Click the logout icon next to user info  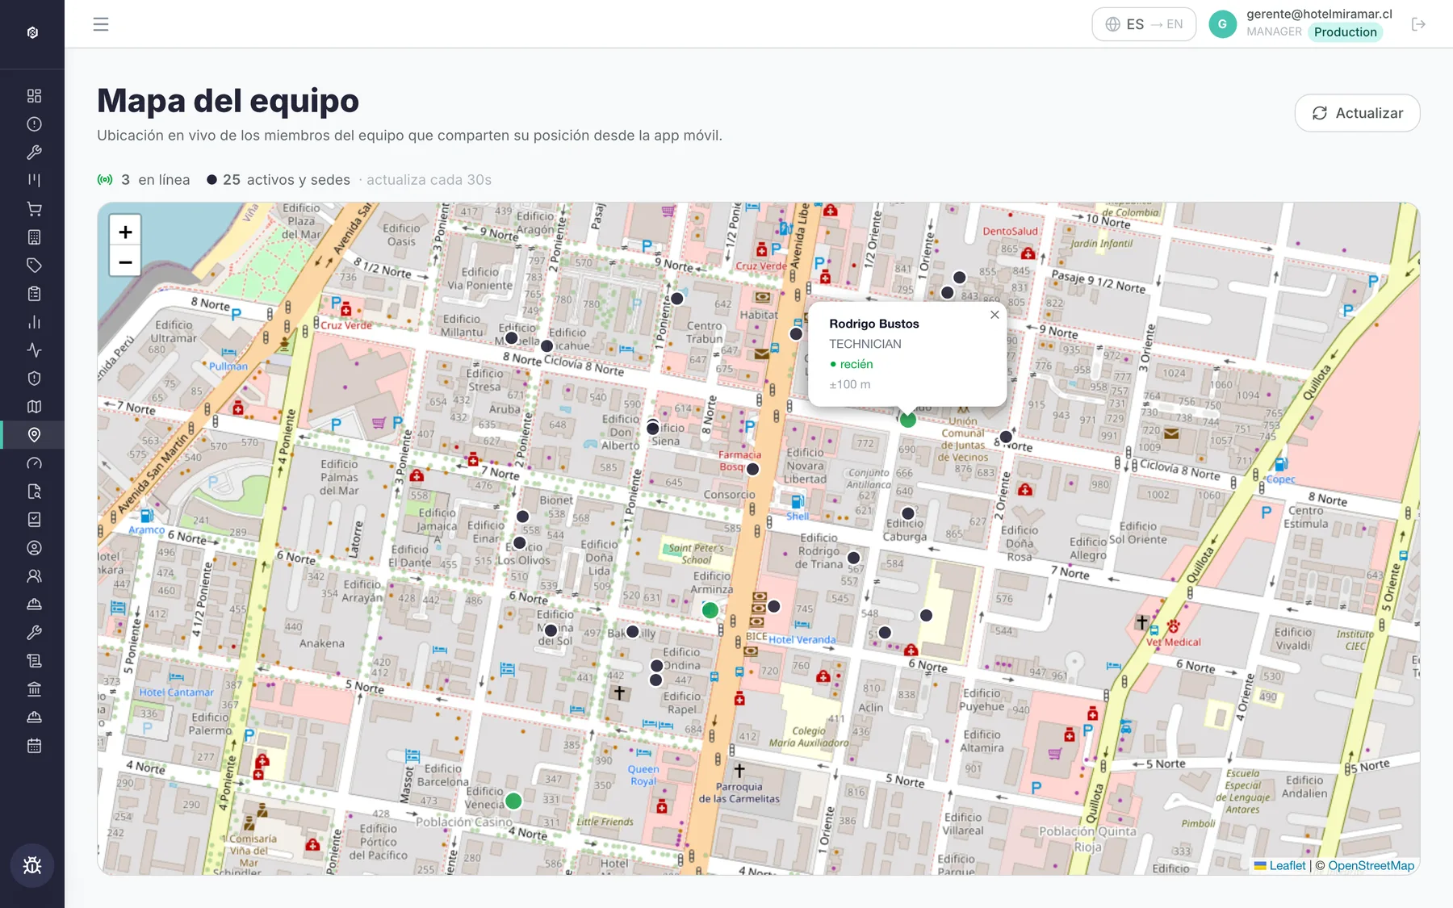coord(1418,24)
